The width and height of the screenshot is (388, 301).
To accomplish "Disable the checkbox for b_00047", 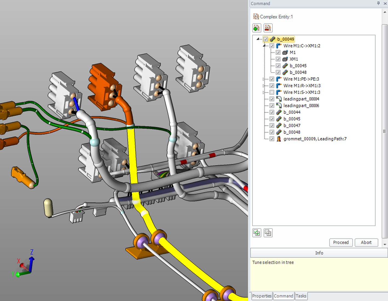I will click(272, 125).
